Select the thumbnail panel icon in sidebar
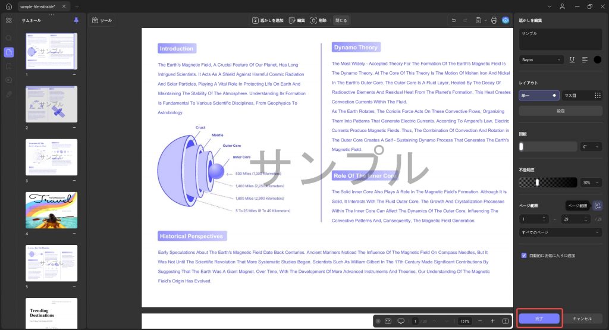Screen dimensions: 609x330 click(x=8, y=52)
